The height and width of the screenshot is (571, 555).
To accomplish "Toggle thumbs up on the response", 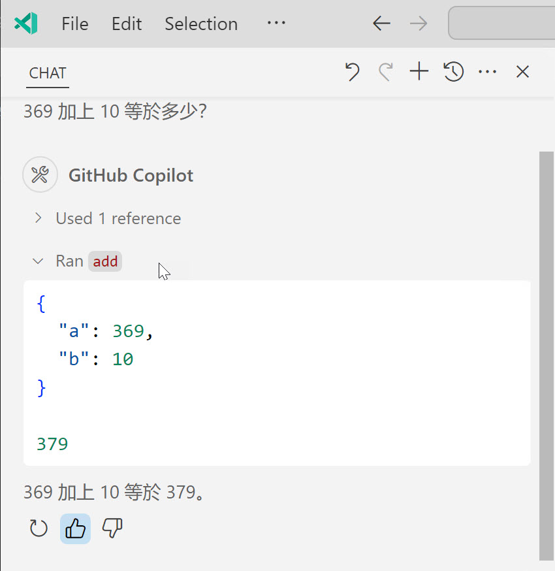I will (75, 529).
